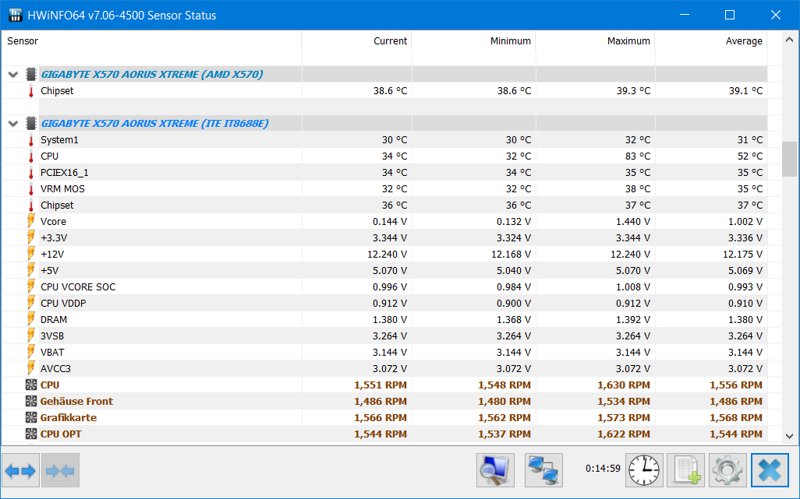Minimize the HWiNFO64 Sensor Status window
The width and height of the screenshot is (800, 499).
tap(685, 15)
